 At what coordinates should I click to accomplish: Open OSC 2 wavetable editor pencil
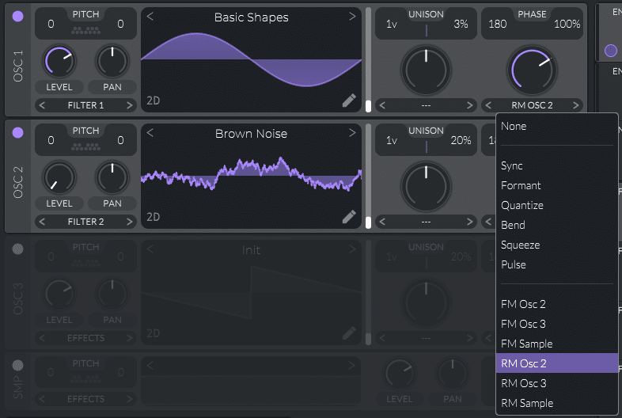pyautogui.click(x=349, y=217)
